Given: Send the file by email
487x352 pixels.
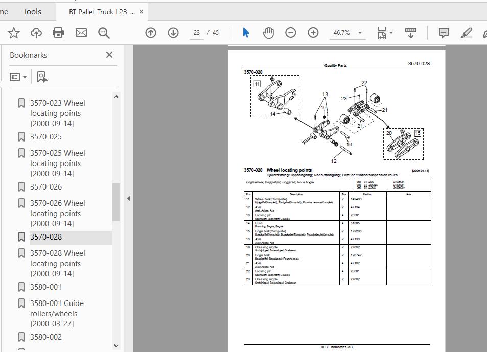Looking at the screenshot, I should pos(81,33).
